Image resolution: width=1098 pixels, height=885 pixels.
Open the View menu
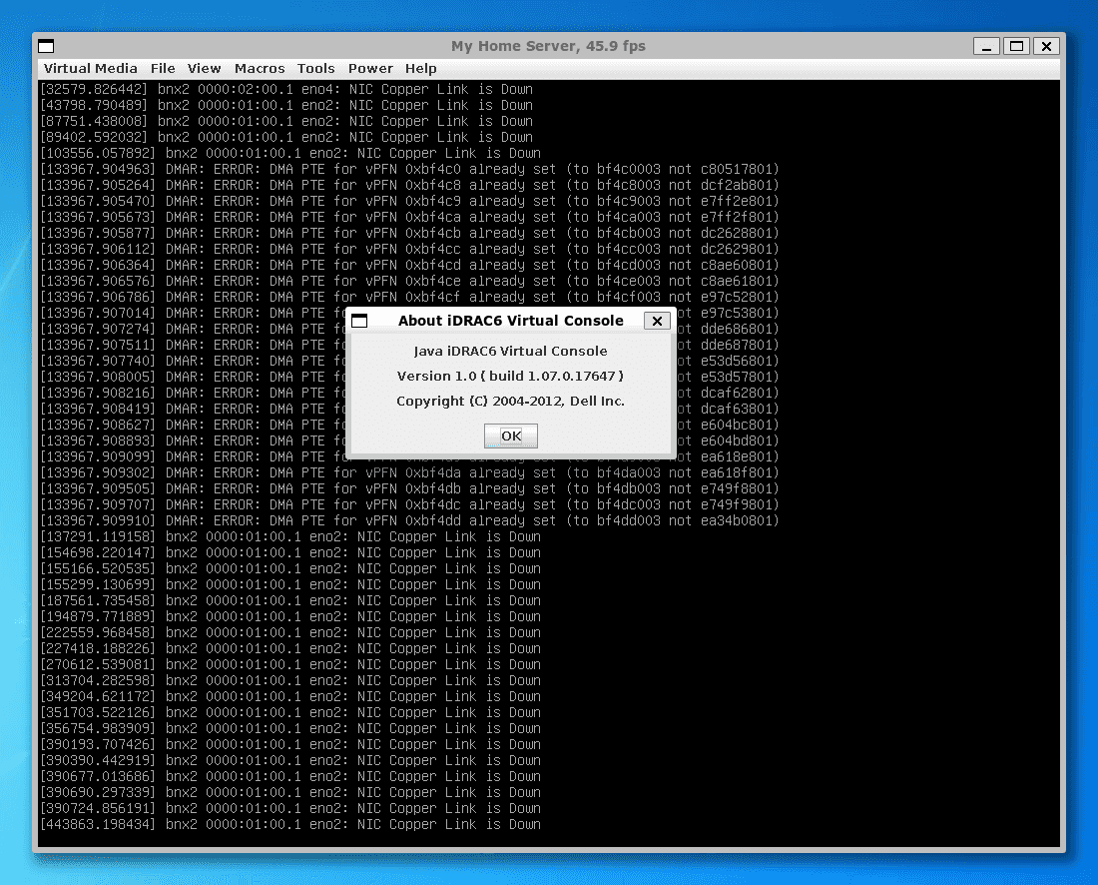pos(204,68)
